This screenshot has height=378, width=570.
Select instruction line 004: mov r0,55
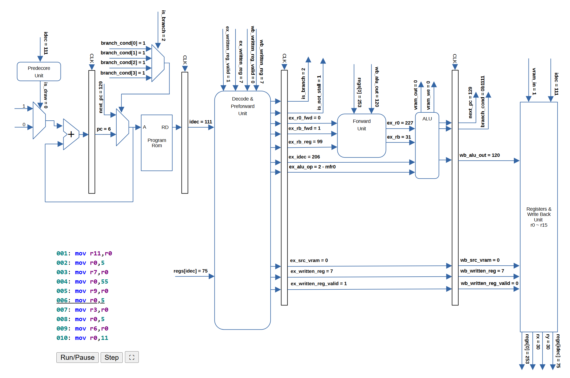(82, 282)
